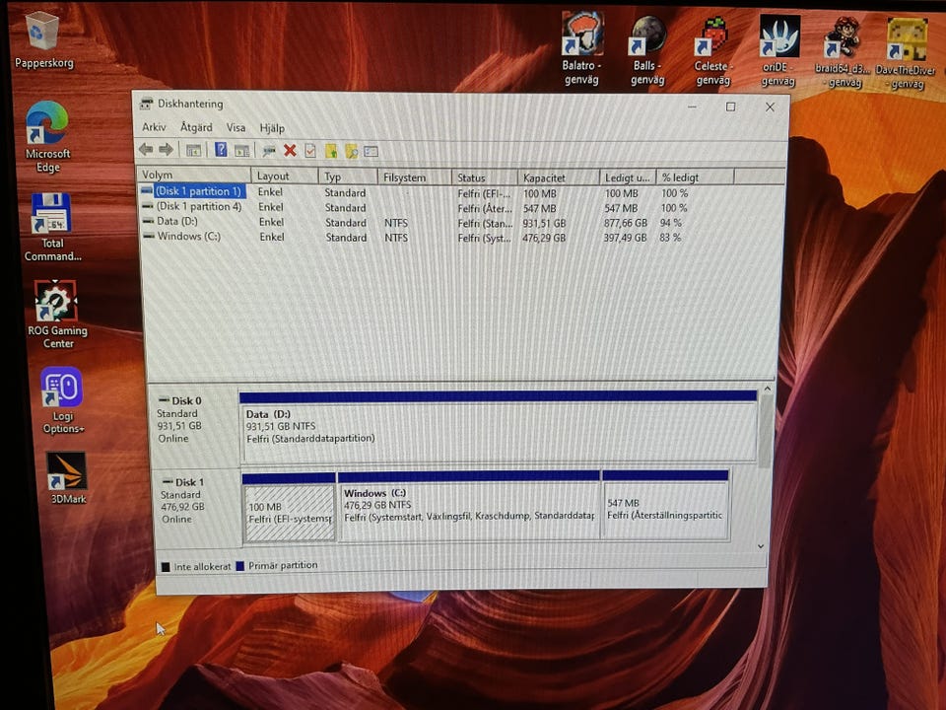This screenshot has width=946, height=710.
Task: Open the Åtgärd menu
Action: (196, 127)
